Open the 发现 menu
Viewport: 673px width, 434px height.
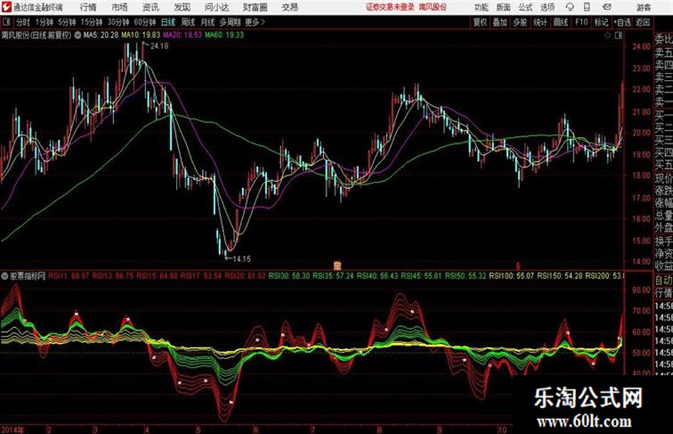[182, 7]
